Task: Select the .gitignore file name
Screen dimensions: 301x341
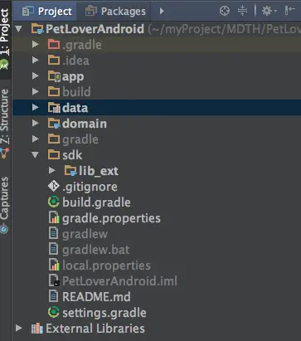Action: (90, 188)
